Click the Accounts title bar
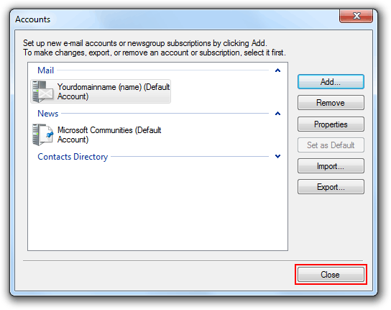The width and height of the screenshot is (391, 310). (x=175, y=19)
